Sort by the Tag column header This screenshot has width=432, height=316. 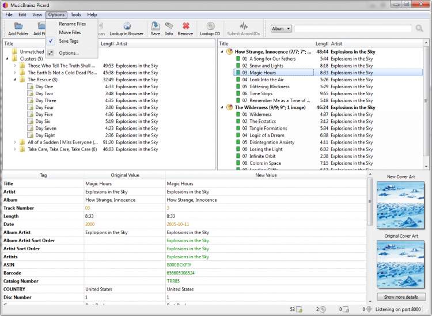[43, 175]
